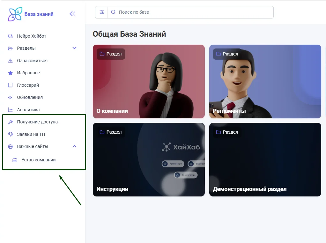Click the База знаний title link
Viewport: 326px width, 243px height.
point(39,14)
